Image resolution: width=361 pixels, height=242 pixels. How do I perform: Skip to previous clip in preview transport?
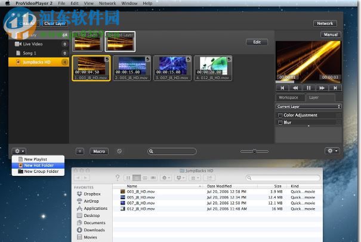pyautogui.click(x=282, y=88)
